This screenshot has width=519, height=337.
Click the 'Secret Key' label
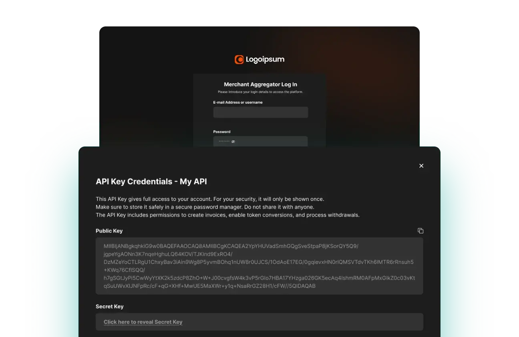point(110,307)
